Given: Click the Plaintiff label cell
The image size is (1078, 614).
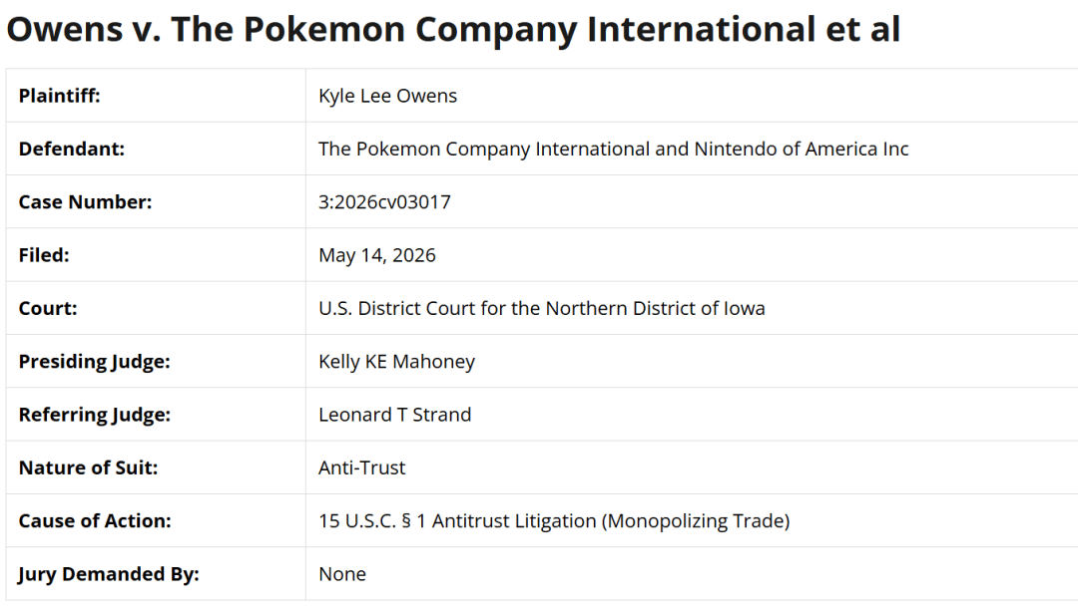Looking at the screenshot, I should pos(156,96).
